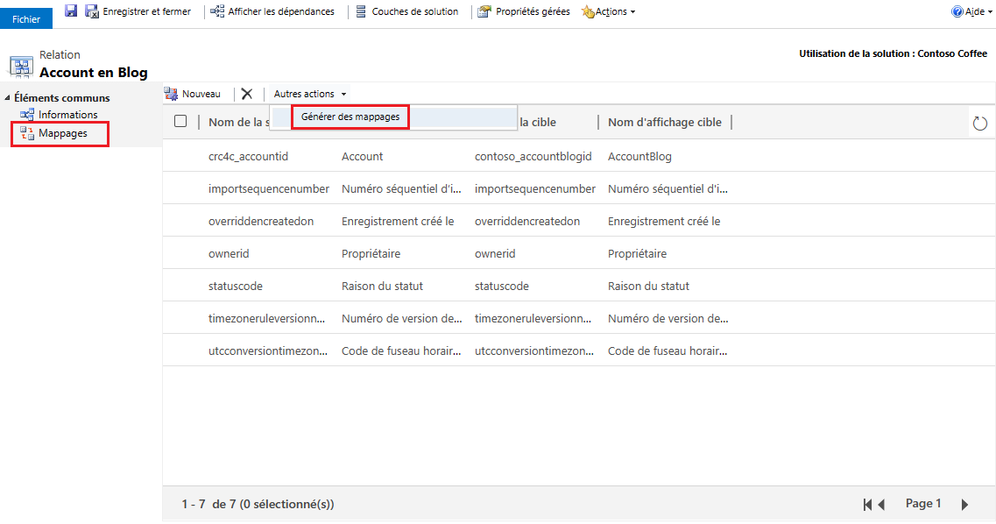Toggle the select-all checkbox in grid header
This screenshot has width=996, height=524.
click(x=180, y=121)
